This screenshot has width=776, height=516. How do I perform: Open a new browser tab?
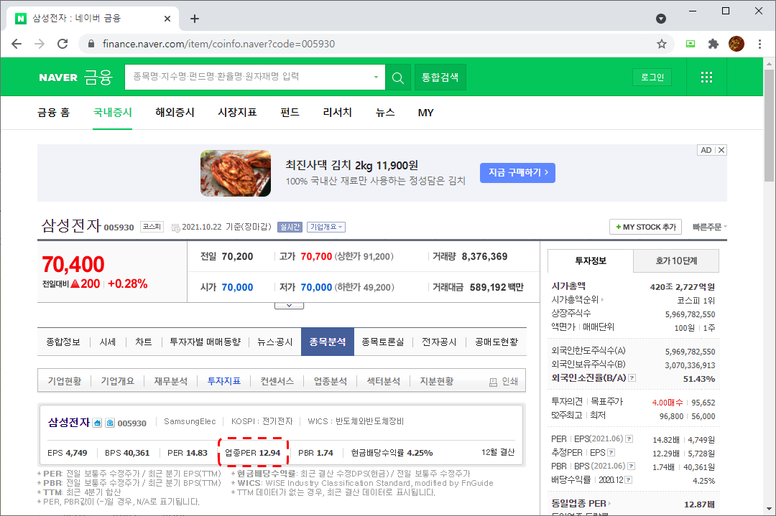point(195,19)
